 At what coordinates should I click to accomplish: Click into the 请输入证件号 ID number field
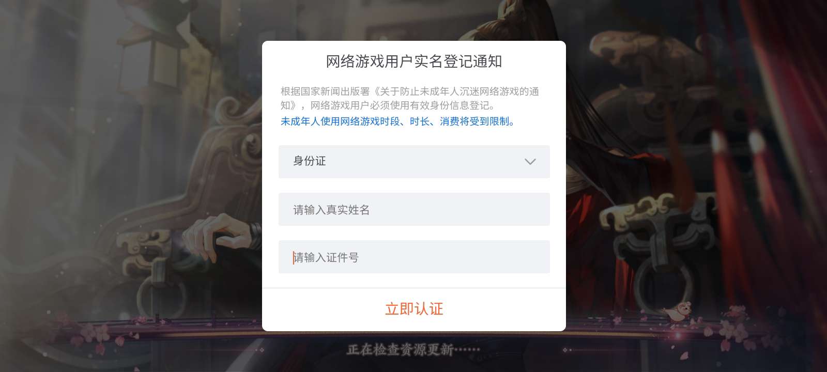click(414, 257)
